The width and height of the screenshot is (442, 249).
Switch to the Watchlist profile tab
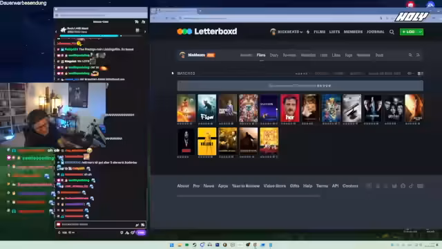[308, 55]
